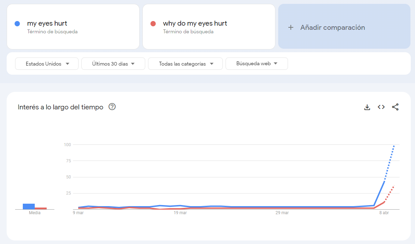Select the 19 mar date on the chart axis

coord(180,213)
